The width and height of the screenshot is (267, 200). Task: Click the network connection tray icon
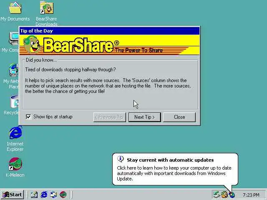point(217,195)
